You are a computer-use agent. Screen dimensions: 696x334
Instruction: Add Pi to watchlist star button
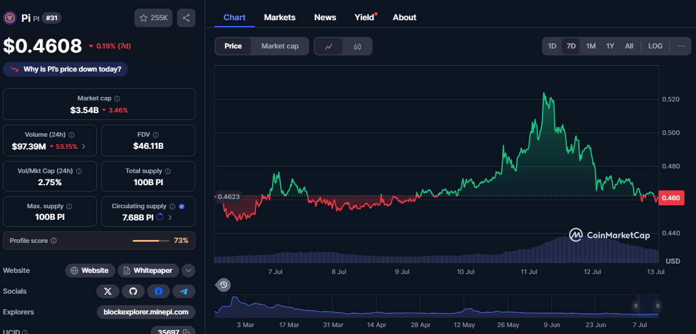click(x=153, y=18)
